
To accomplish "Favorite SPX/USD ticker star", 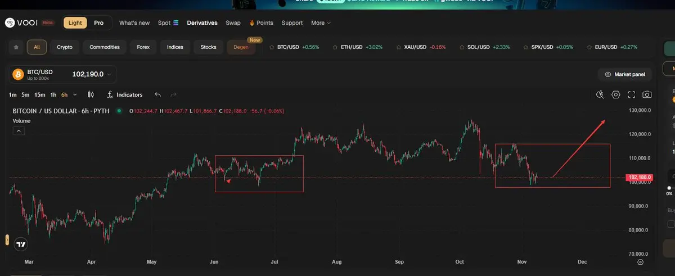I will (526, 47).
